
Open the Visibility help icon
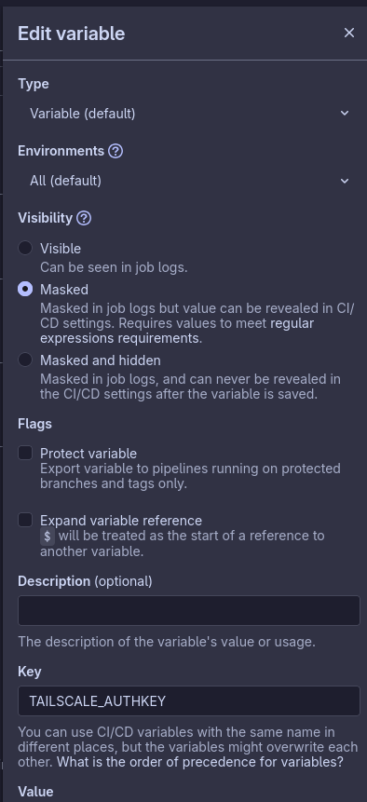(x=84, y=218)
